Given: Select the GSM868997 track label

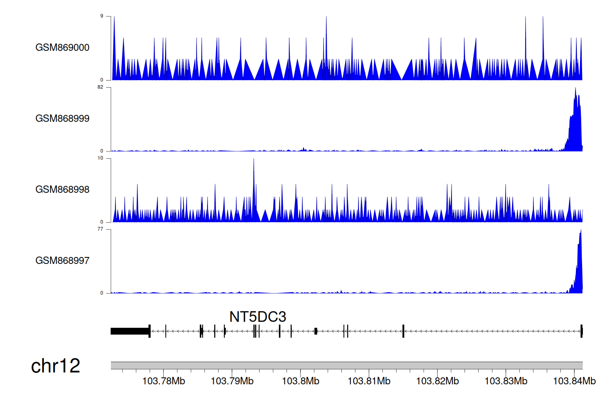Looking at the screenshot, I should [x=62, y=261].
